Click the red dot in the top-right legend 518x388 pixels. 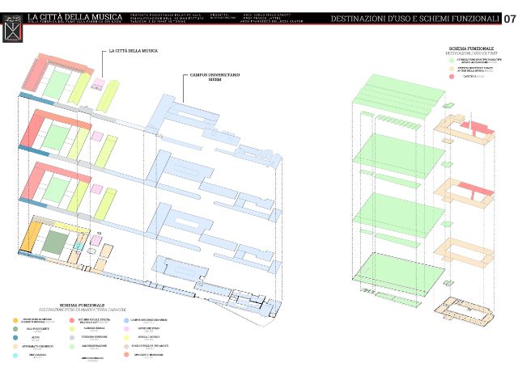pyautogui.click(x=452, y=77)
